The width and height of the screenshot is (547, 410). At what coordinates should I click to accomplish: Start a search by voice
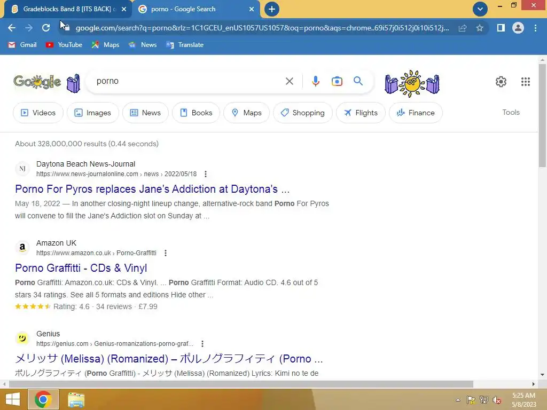click(x=315, y=81)
